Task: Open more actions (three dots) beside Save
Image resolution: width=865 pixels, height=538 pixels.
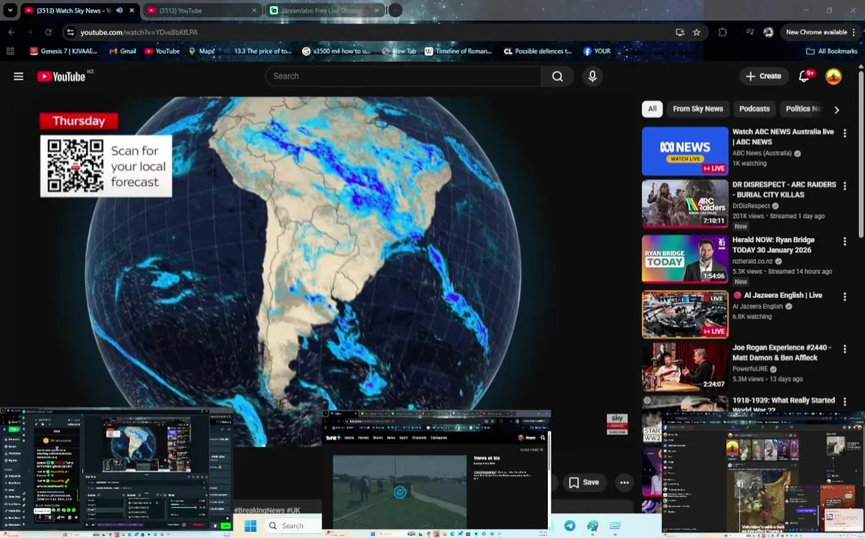Action: point(624,482)
